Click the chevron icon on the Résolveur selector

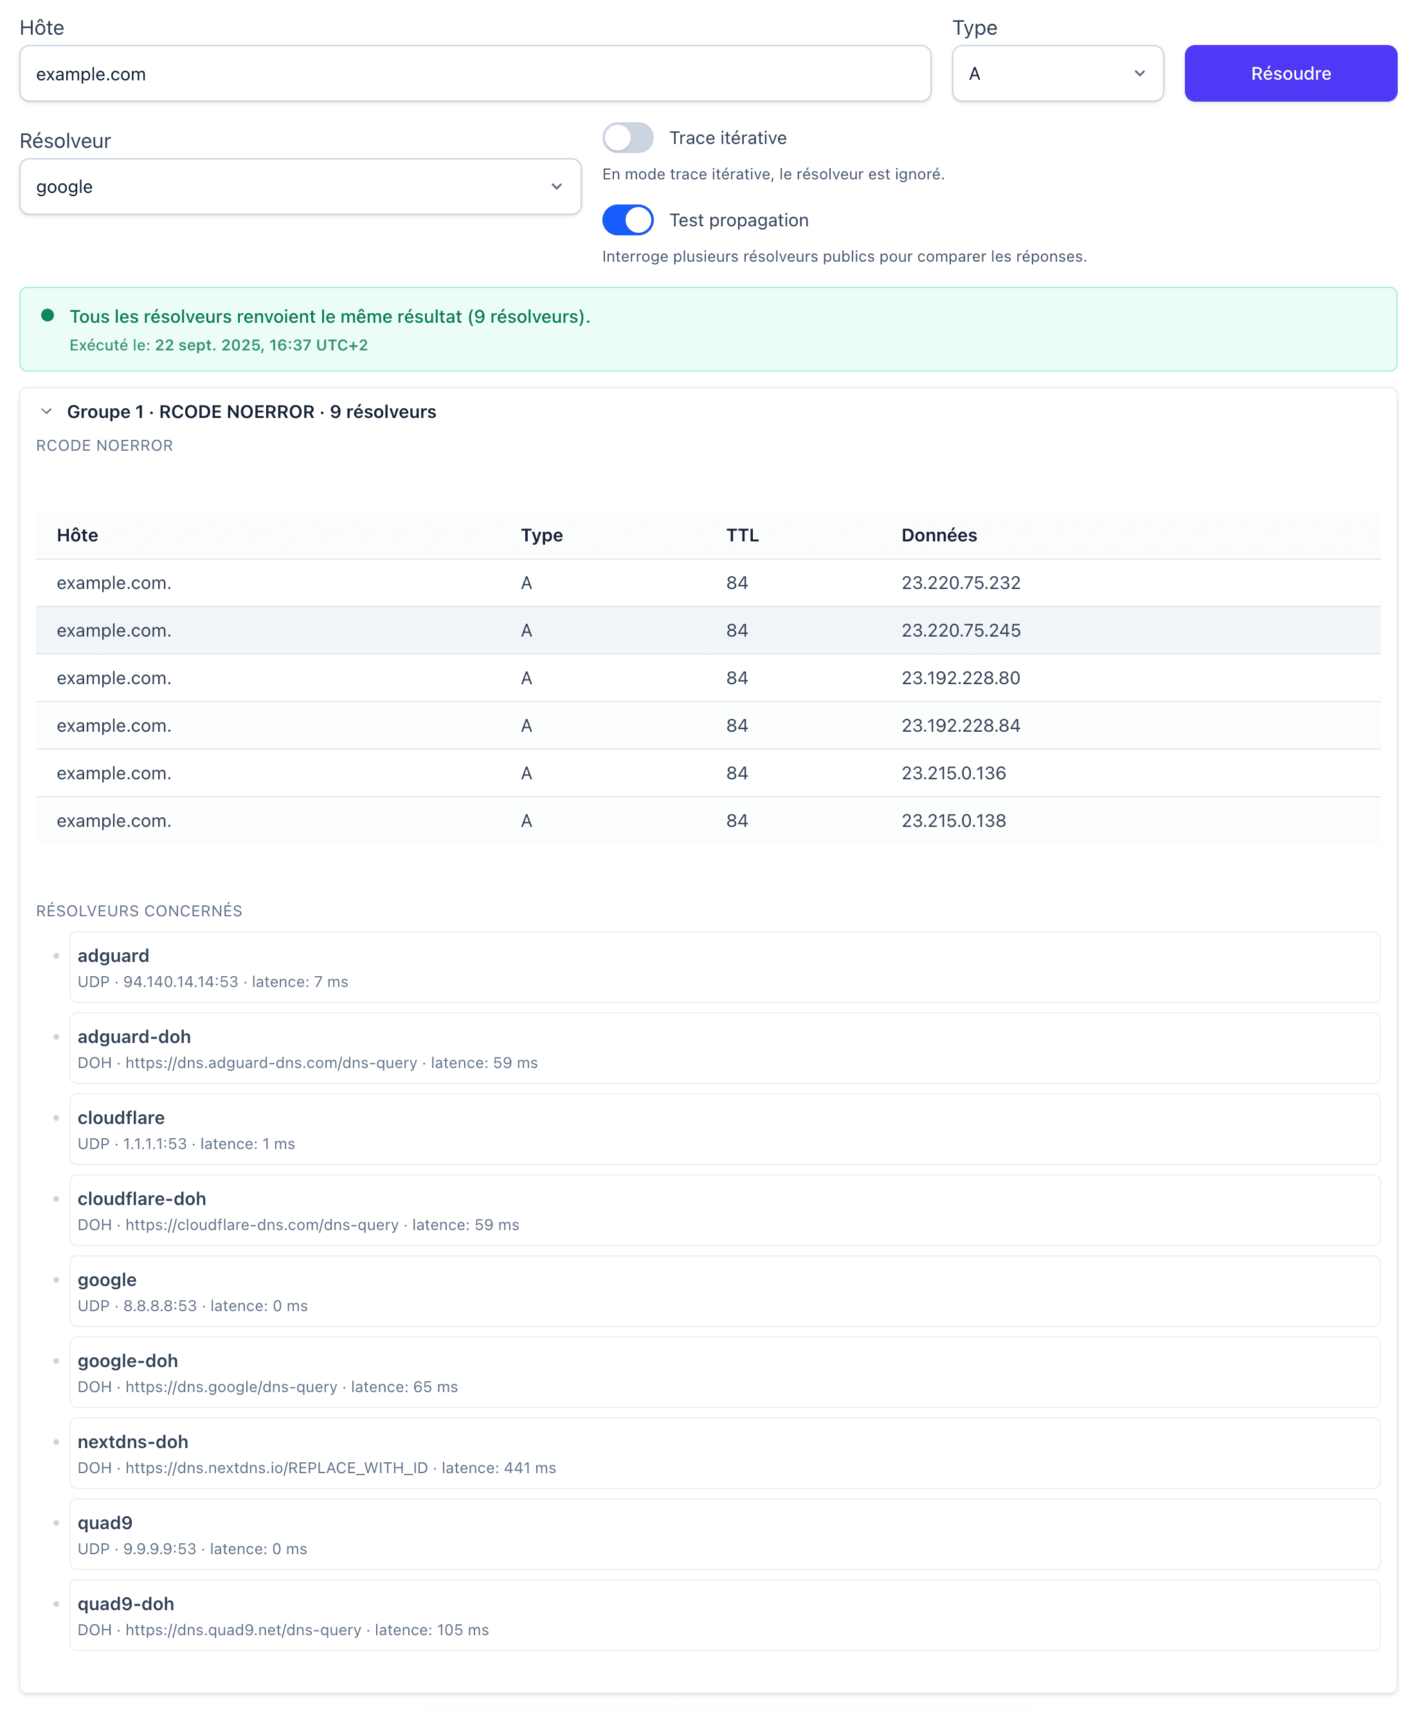point(556,187)
